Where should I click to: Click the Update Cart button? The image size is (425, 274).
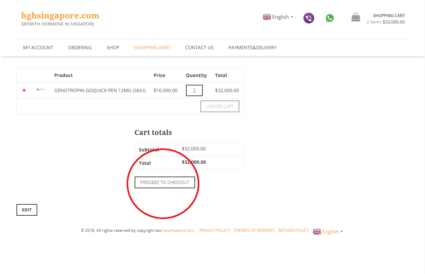pyautogui.click(x=220, y=106)
